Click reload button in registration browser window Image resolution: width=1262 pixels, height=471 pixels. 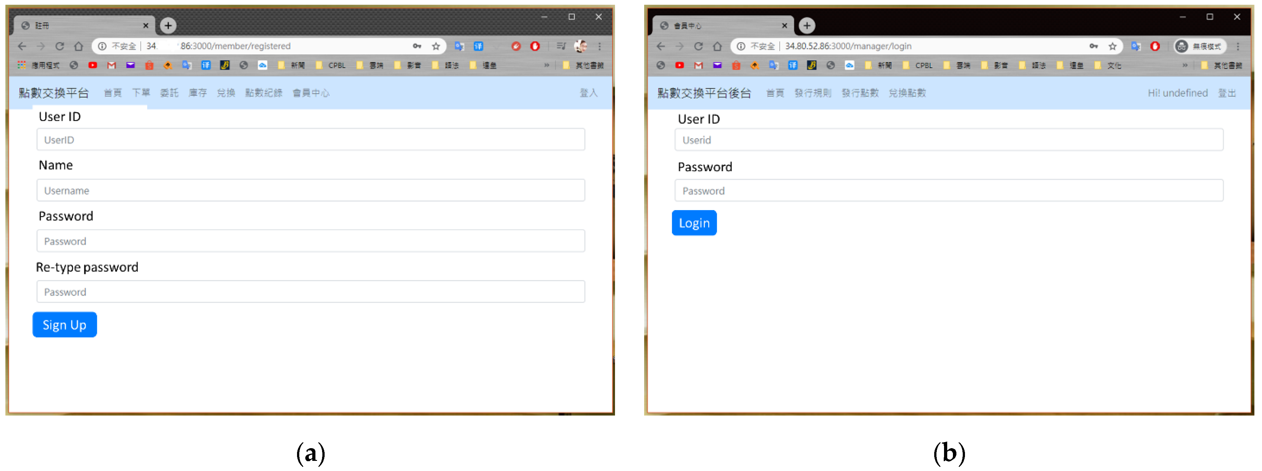tap(60, 46)
